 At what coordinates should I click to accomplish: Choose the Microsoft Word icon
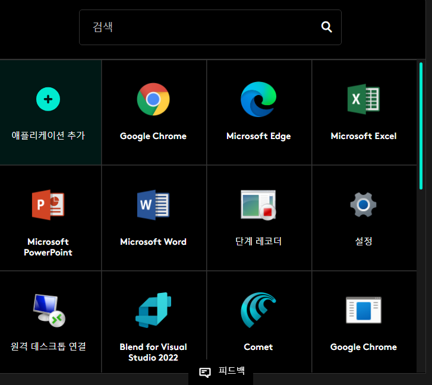(153, 205)
